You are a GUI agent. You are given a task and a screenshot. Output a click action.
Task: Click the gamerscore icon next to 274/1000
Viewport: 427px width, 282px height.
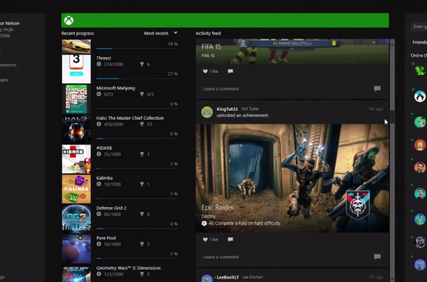tap(99, 64)
